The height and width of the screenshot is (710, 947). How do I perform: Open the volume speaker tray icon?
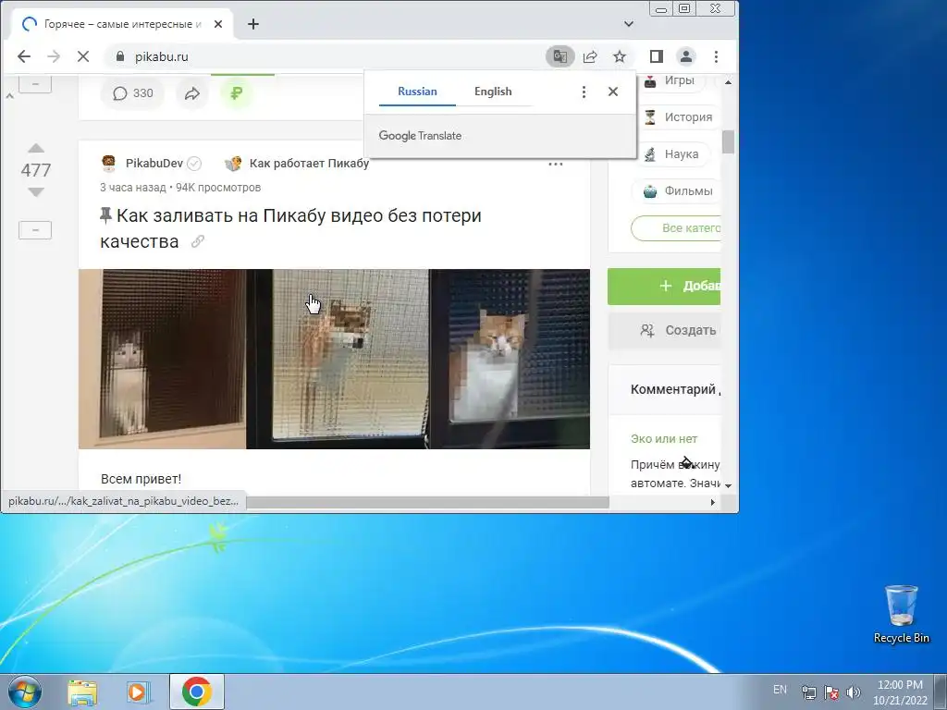pyautogui.click(x=854, y=692)
